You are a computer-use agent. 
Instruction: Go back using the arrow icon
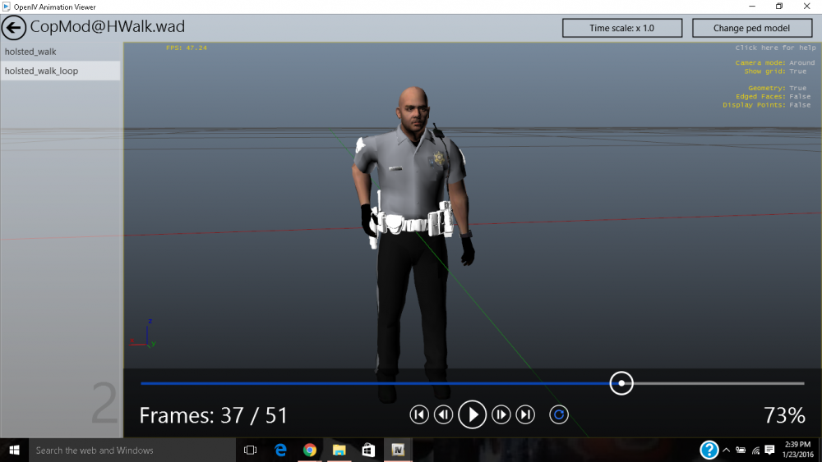[14, 28]
